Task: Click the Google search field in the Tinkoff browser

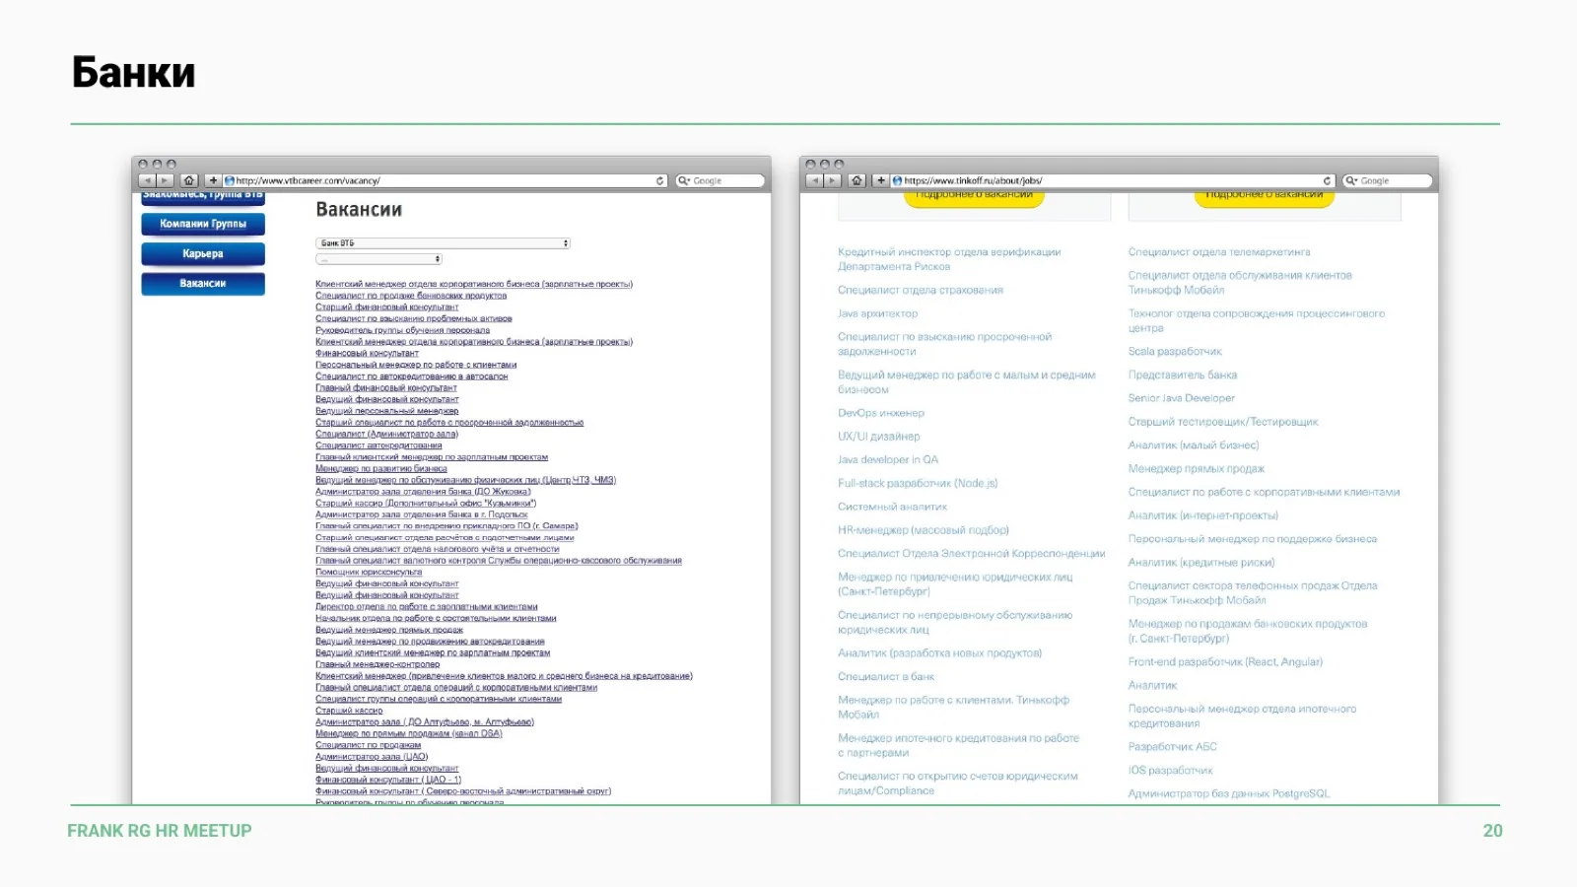Action: click(x=1388, y=181)
